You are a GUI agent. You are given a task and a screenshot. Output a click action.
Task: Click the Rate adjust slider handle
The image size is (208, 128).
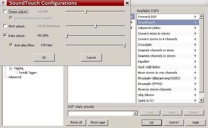pyautogui.click(x=67, y=36)
